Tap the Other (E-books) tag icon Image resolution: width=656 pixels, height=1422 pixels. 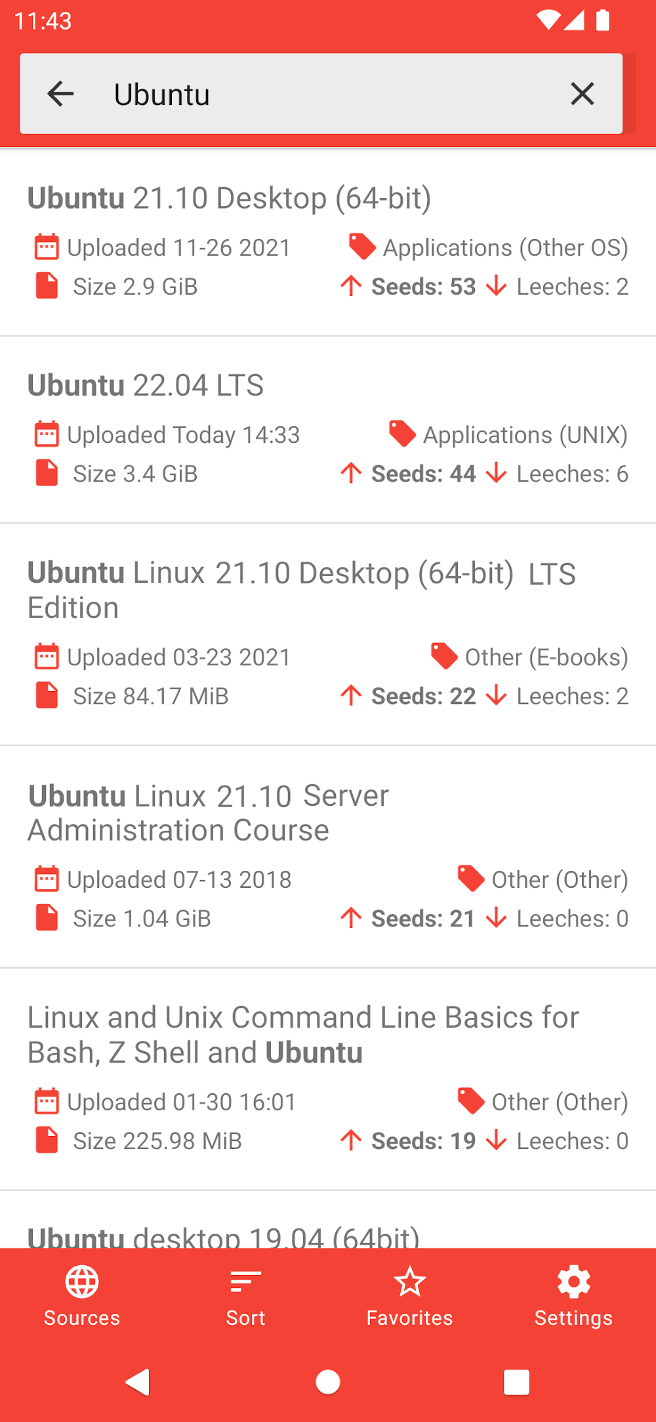(444, 656)
